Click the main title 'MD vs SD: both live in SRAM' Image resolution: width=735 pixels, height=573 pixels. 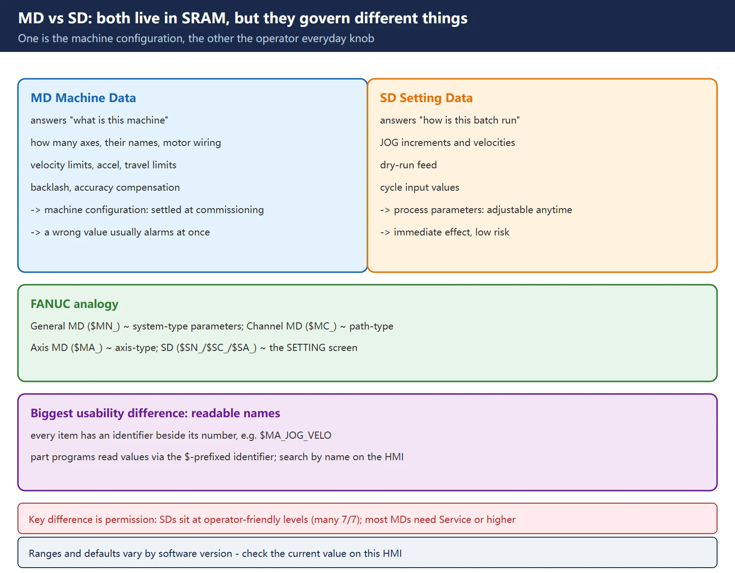pos(242,18)
